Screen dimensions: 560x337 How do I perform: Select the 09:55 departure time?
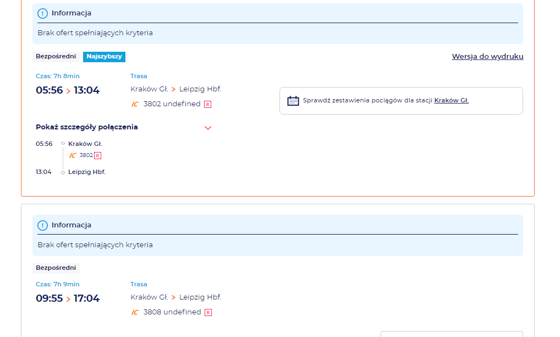50,298
